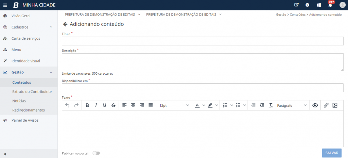348x158 pixels.
Task: Apply text color with A icon
Action: pos(197,105)
